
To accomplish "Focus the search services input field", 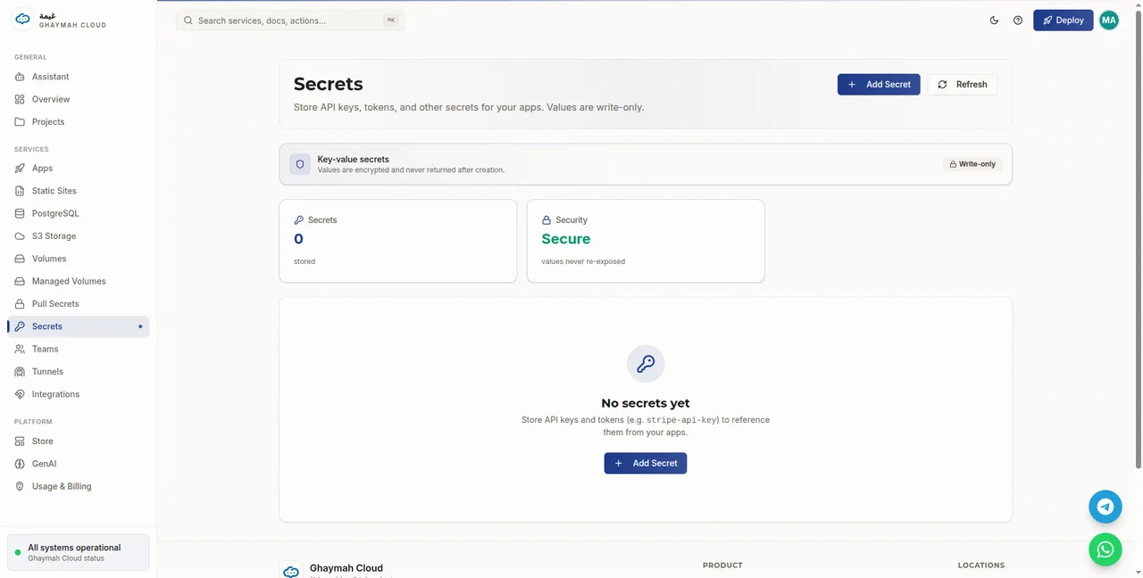I will point(290,20).
